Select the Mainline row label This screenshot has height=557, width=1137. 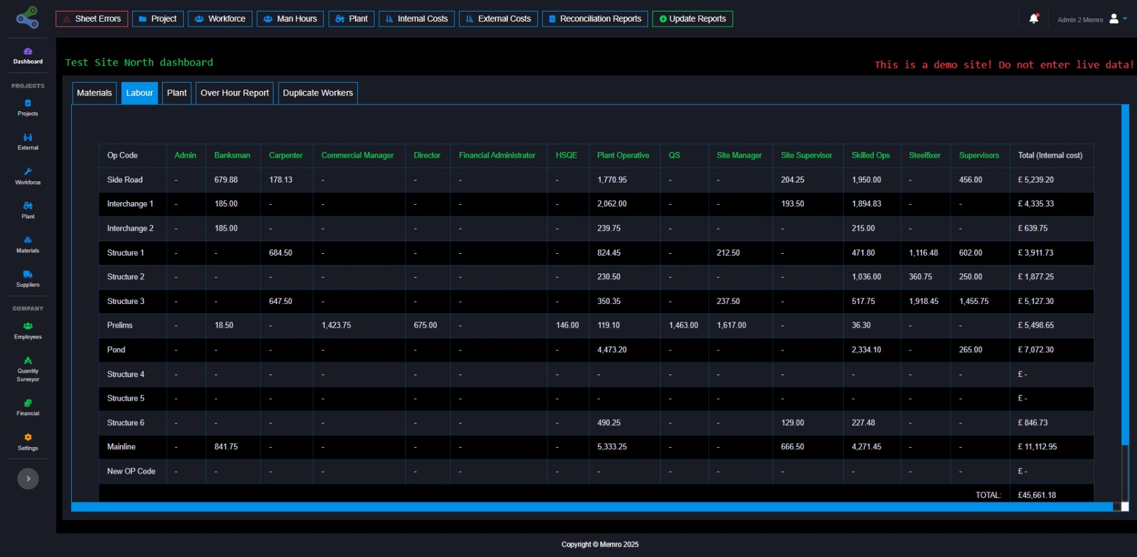(121, 447)
